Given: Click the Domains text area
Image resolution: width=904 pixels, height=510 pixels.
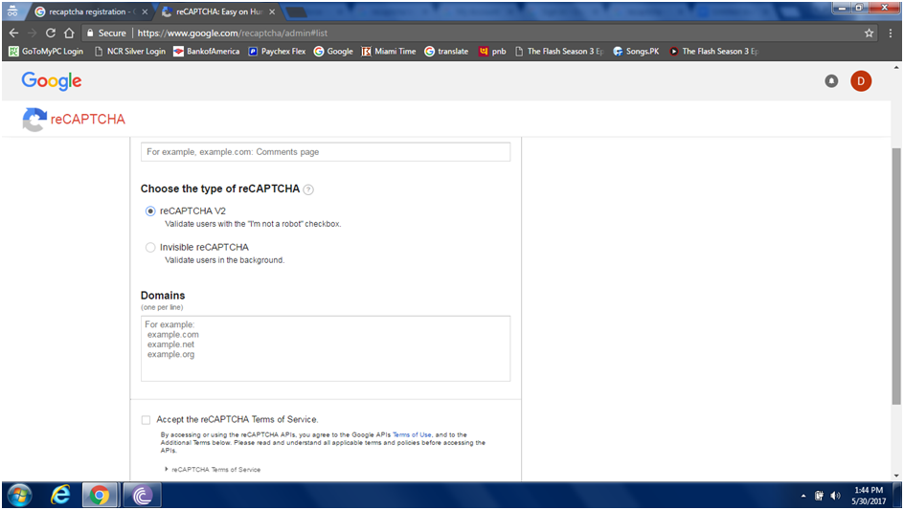Looking at the screenshot, I should tap(326, 348).
